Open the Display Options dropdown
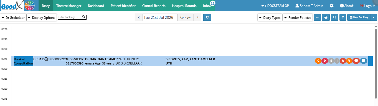378x106 pixels. coord(42,17)
